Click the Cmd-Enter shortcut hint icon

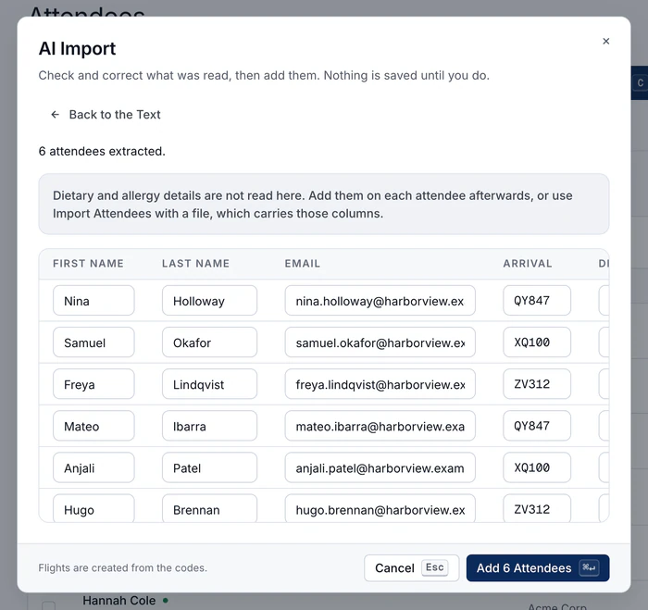click(x=589, y=567)
